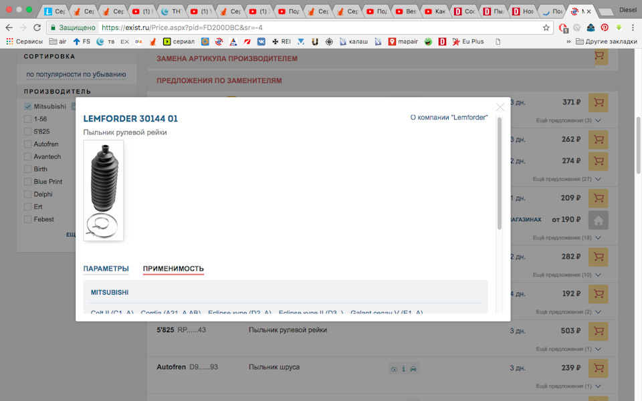Click the car icon in the Autofren row
642x401 pixels.
pos(413,369)
